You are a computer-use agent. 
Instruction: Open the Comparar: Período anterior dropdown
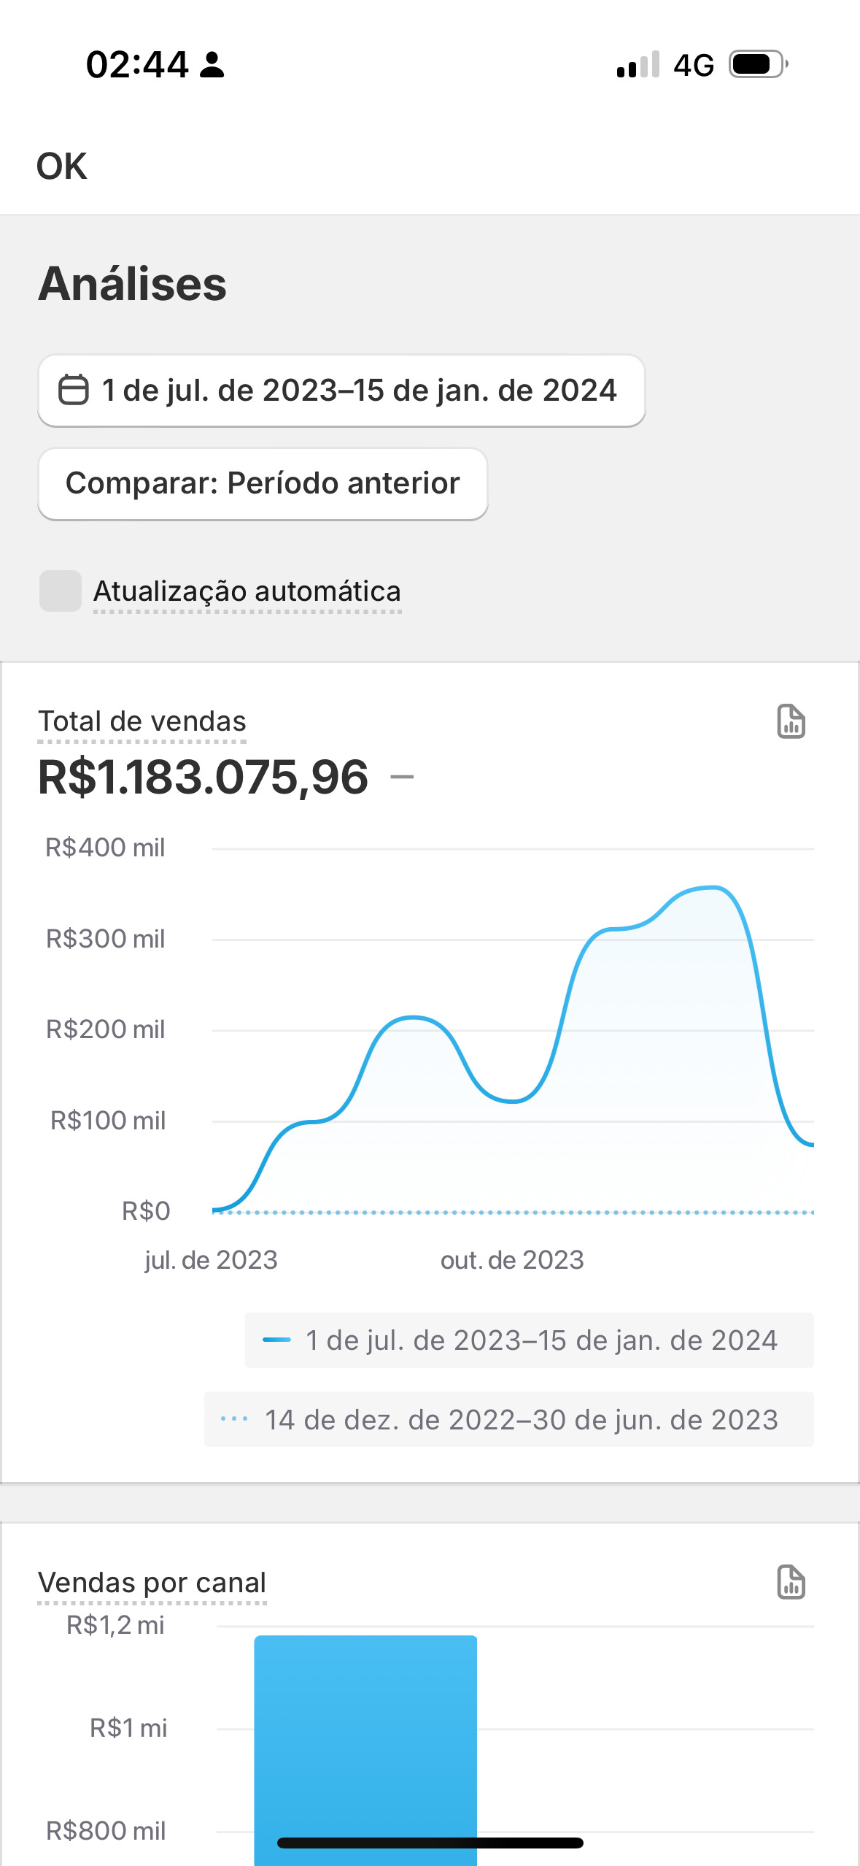coord(263,483)
